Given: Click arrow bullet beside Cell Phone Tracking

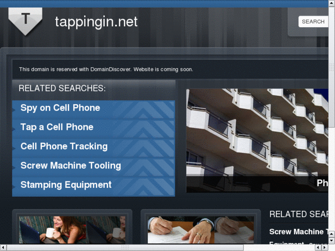Looking at the screenshot, I should click(x=14, y=148).
